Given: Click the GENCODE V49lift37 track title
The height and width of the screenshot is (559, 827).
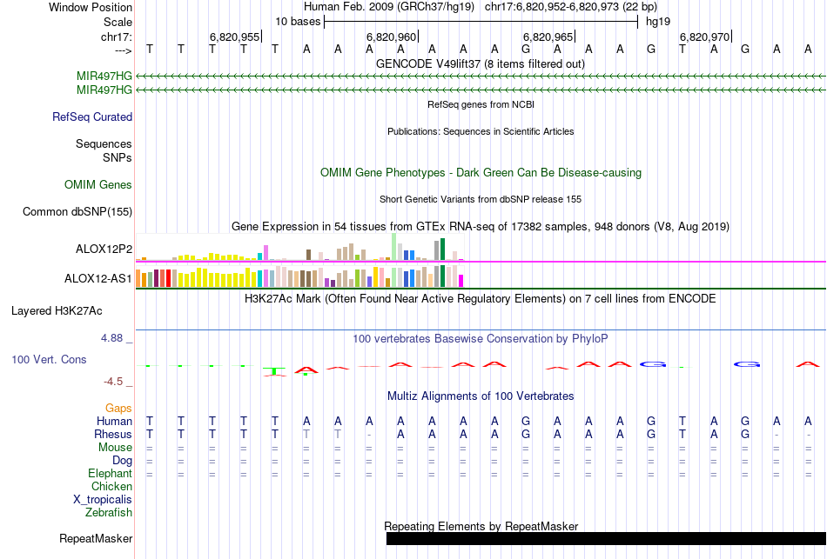Looking at the screenshot, I should (481, 63).
